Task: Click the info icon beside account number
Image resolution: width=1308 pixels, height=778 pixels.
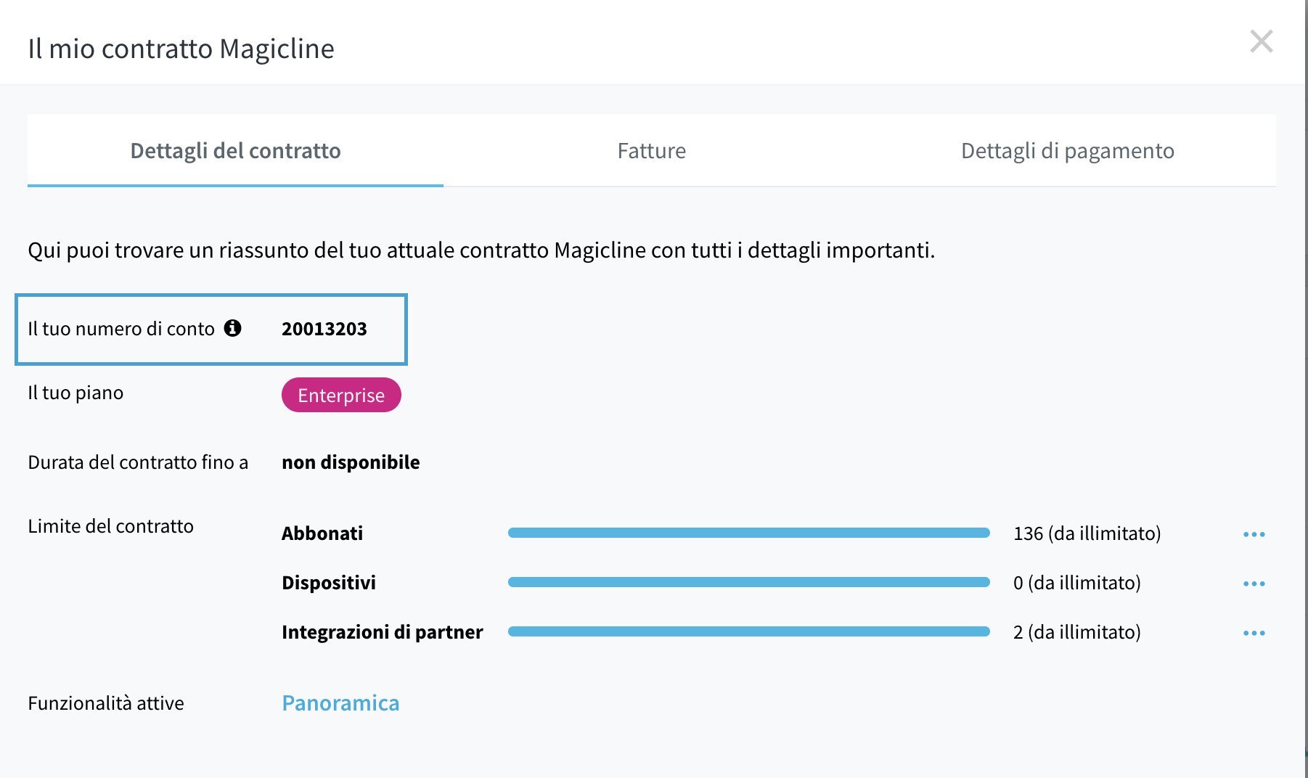Action: point(232,328)
